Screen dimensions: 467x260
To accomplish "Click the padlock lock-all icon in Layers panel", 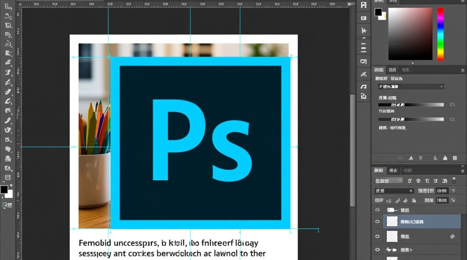I will (x=413, y=200).
